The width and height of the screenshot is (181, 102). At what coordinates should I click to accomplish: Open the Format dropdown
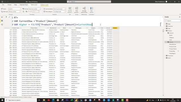(x=35, y=9)
